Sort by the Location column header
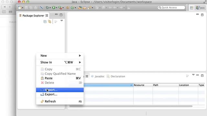The height and width of the screenshot is (116, 207). 188,85
